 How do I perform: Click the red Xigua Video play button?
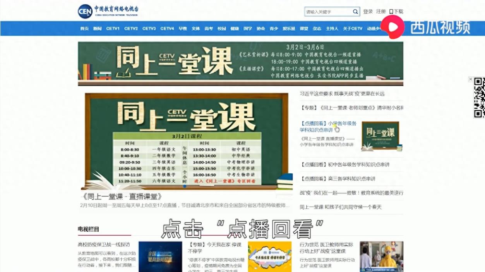[x=394, y=27]
